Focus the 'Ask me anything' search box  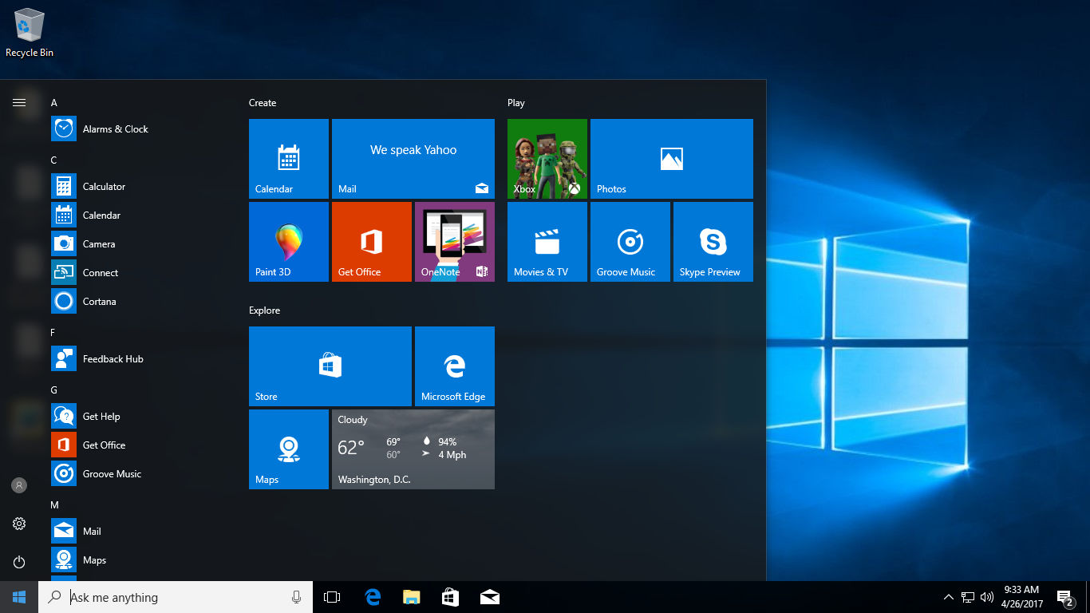point(176,597)
